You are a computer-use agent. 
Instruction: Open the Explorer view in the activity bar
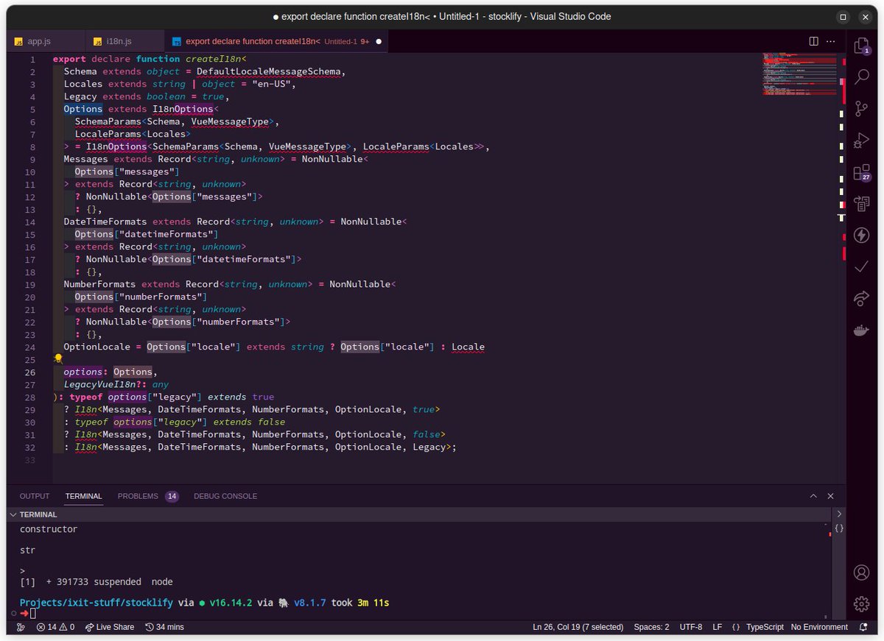pyautogui.click(x=862, y=46)
